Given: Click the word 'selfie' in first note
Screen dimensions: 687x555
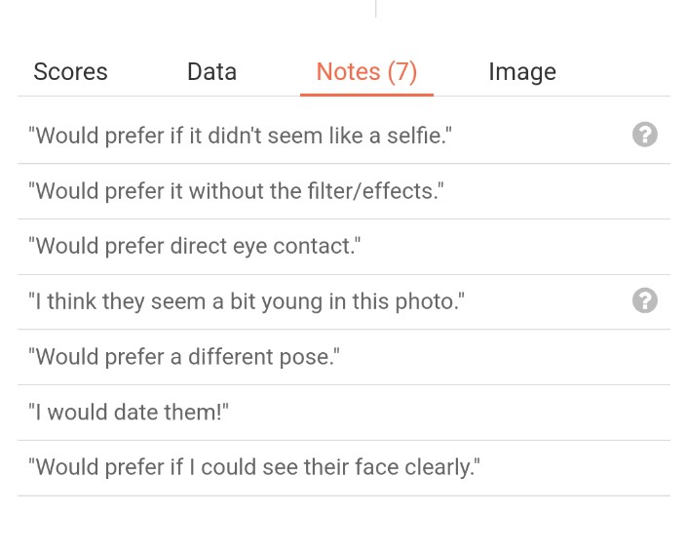Looking at the screenshot, I should tap(416, 136).
